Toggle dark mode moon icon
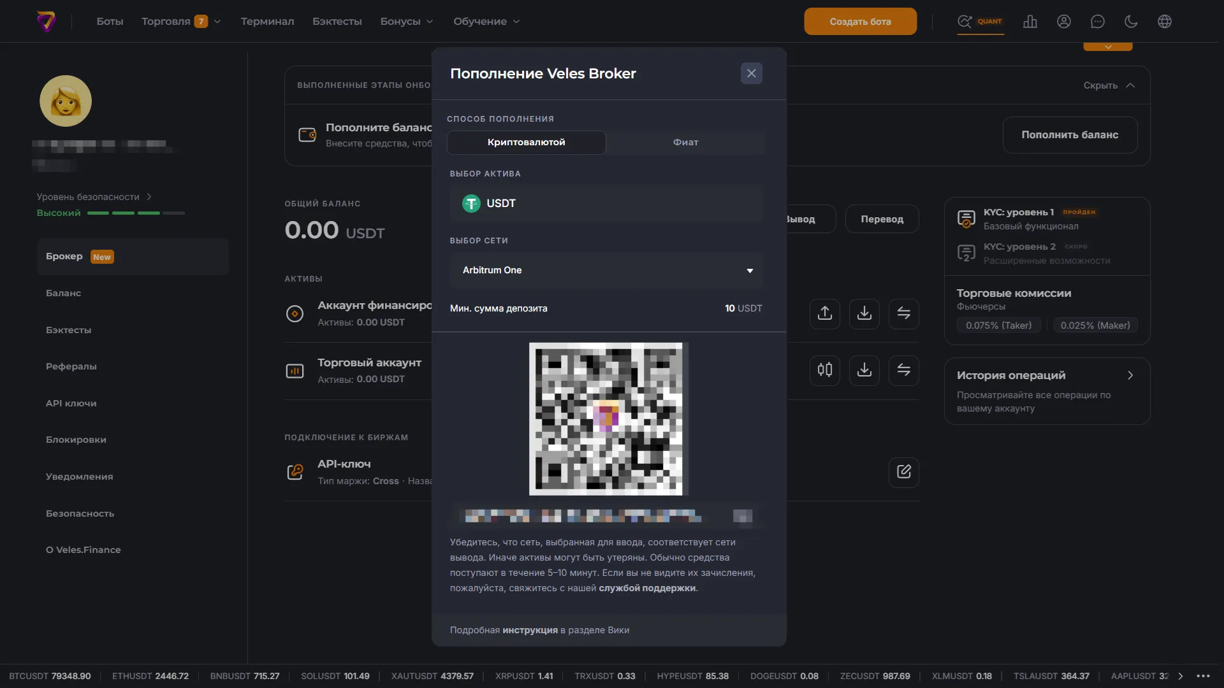This screenshot has height=688, width=1224. [1131, 22]
